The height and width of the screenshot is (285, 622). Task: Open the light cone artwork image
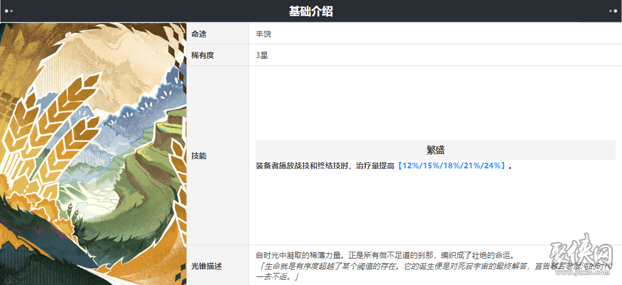pyautogui.click(x=93, y=154)
